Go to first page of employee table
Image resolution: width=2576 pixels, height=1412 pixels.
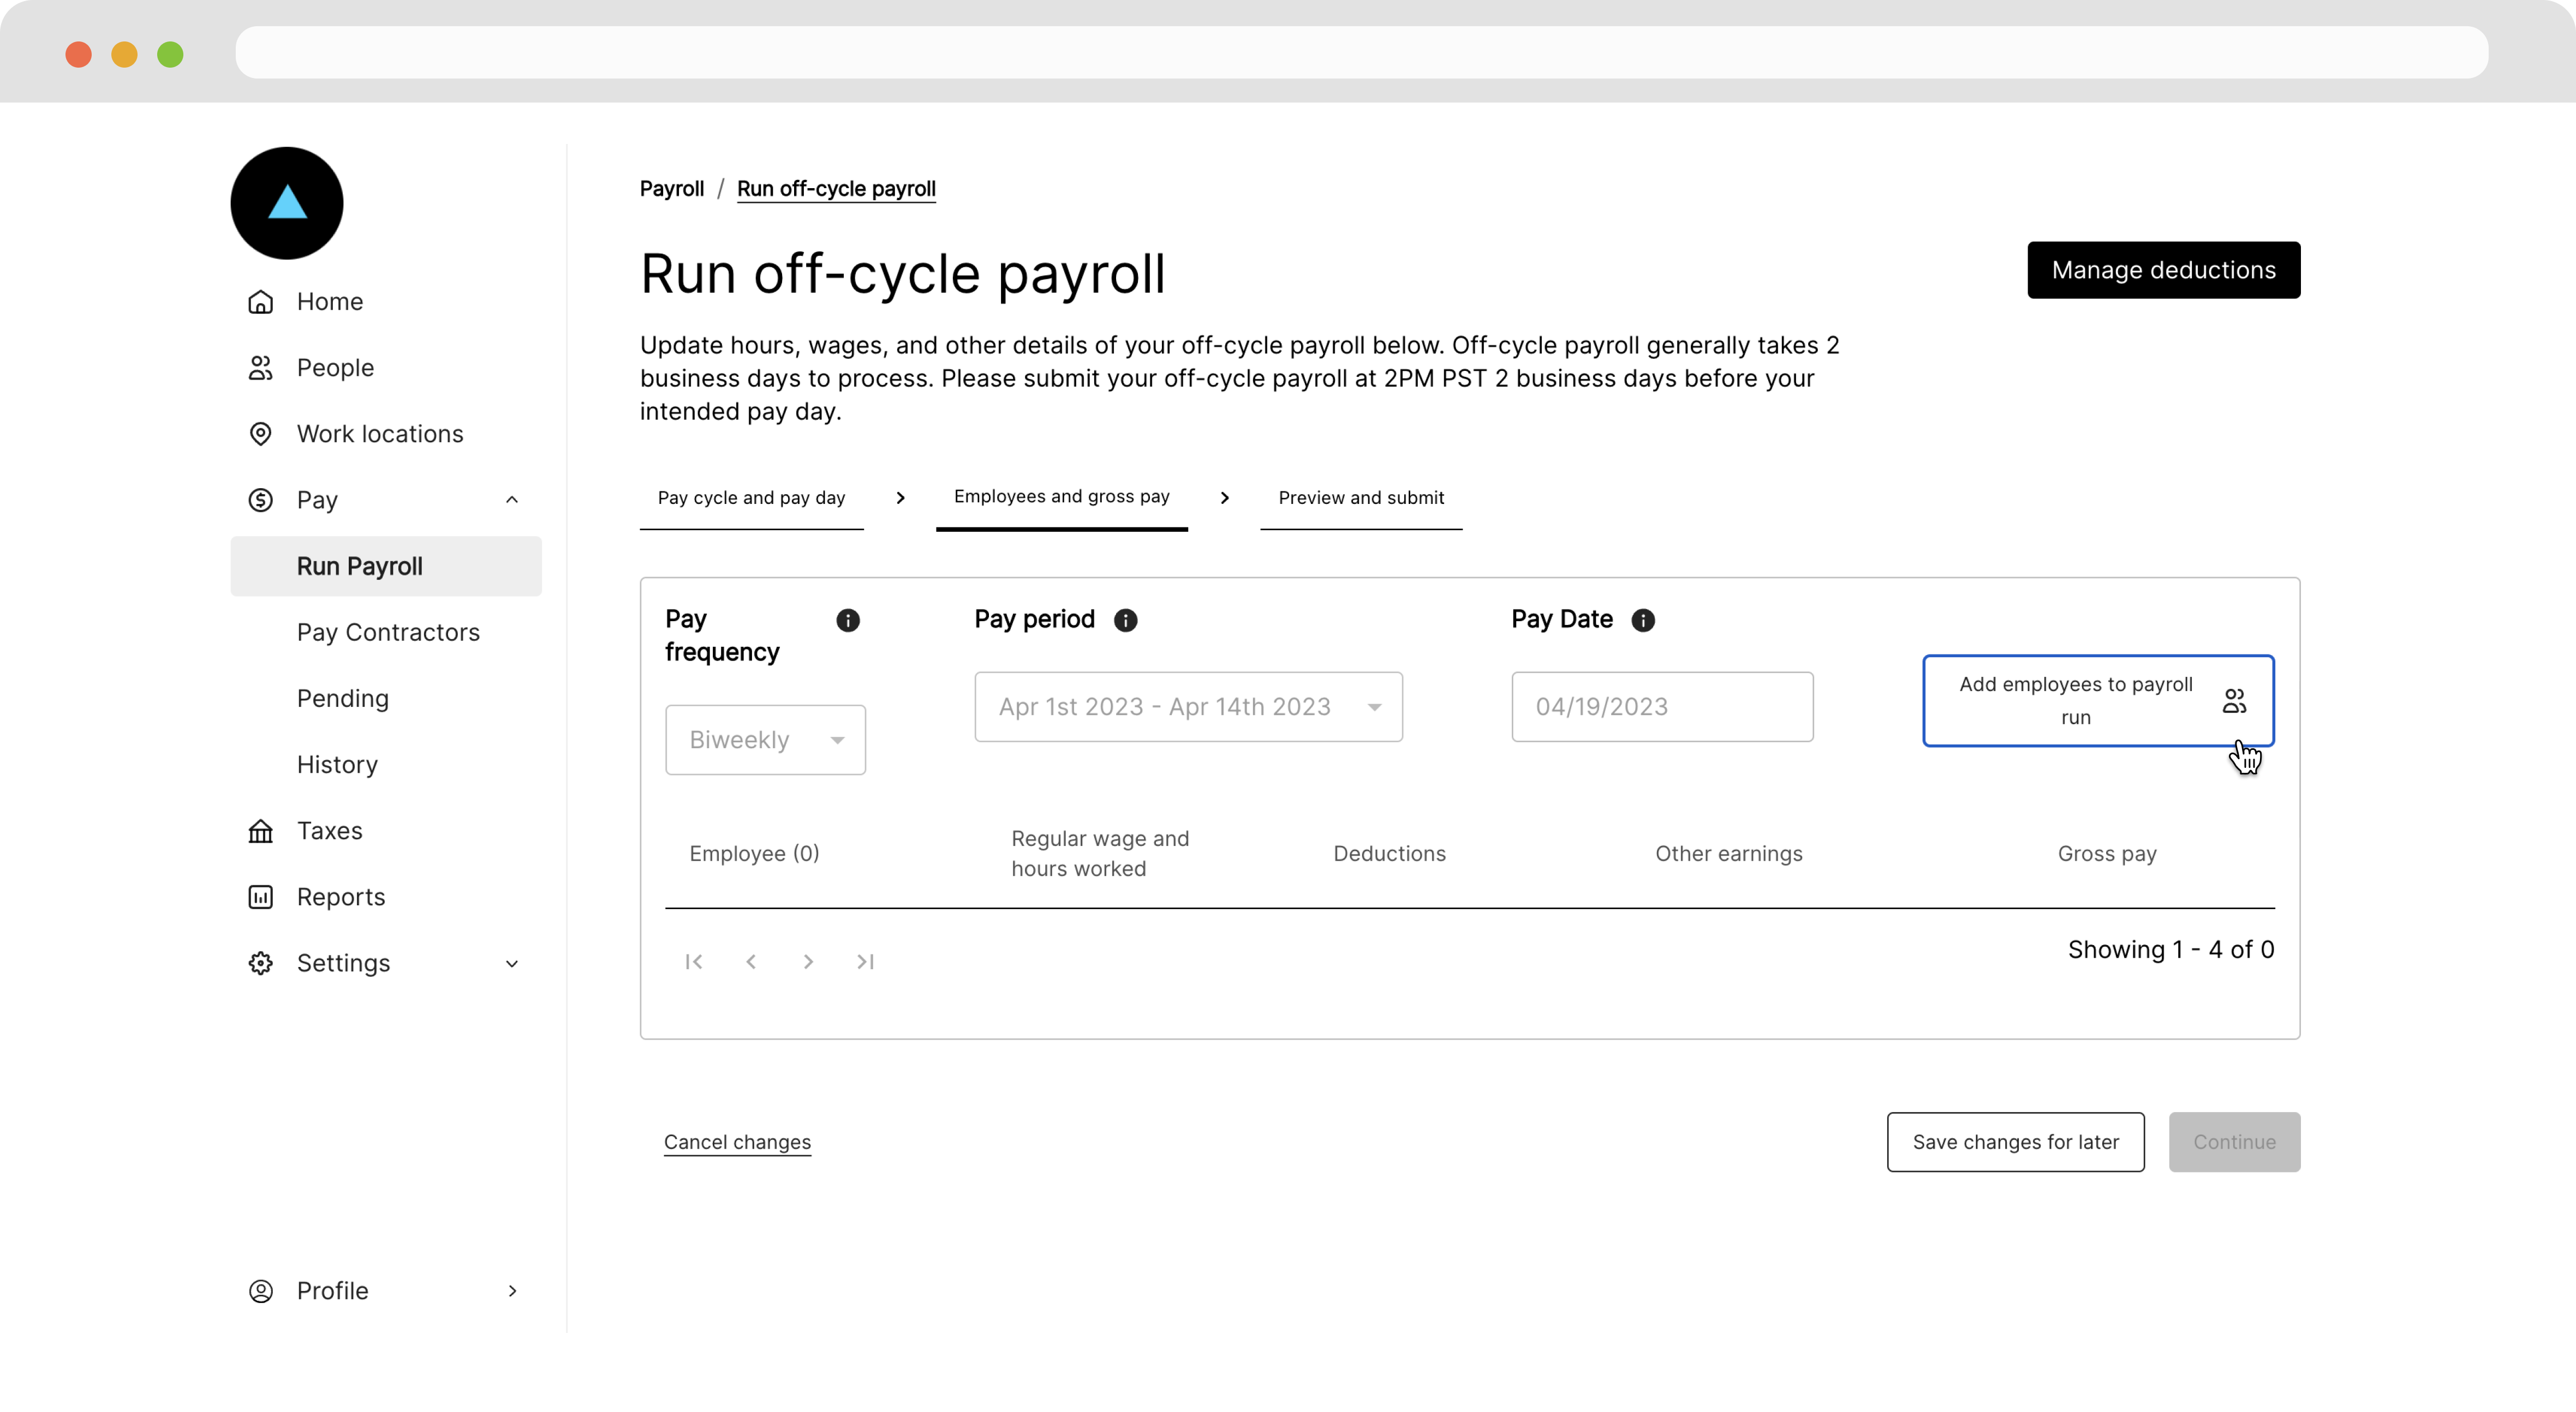tap(693, 962)
